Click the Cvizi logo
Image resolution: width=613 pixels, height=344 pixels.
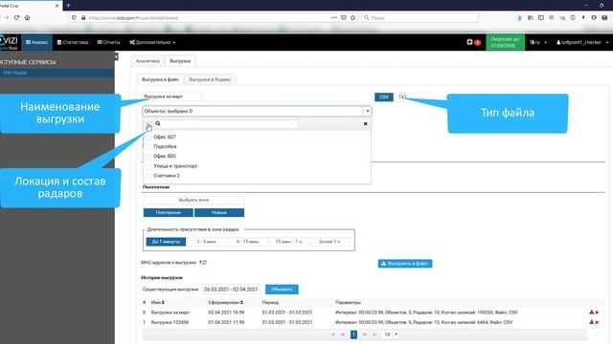9,42
